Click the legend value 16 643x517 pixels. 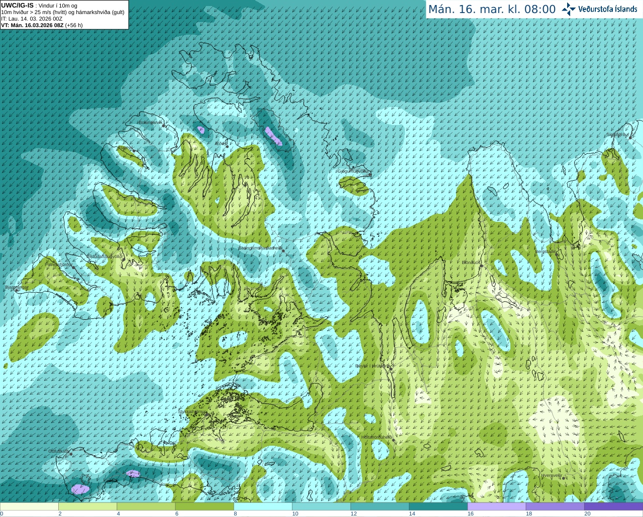click(471, 513)
